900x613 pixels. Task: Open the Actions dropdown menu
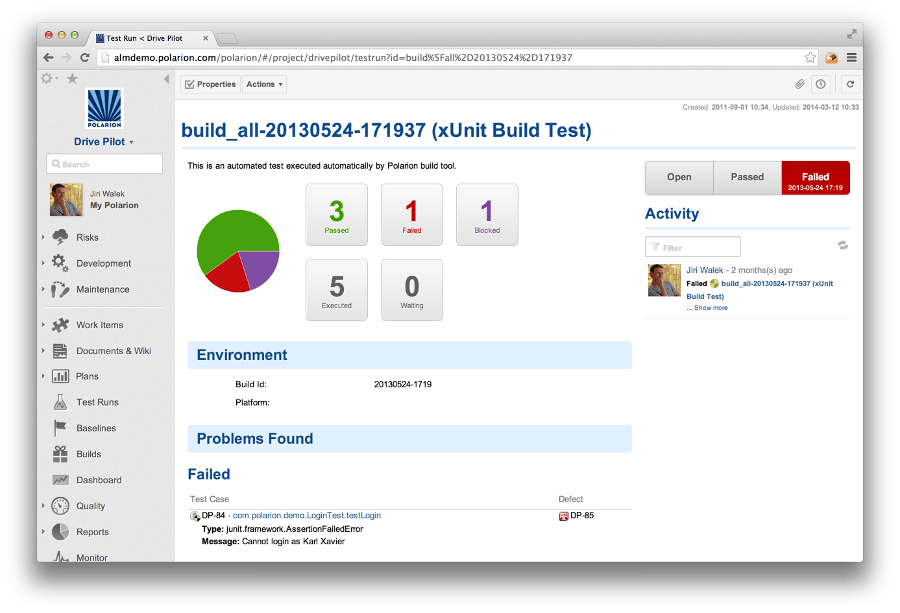(263, 84)
